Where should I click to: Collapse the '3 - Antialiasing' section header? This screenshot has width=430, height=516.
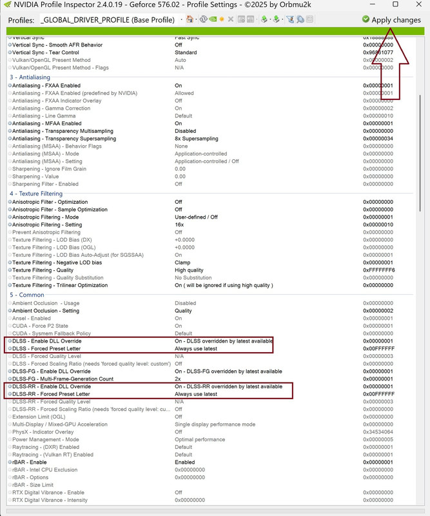tap(30, 77)
